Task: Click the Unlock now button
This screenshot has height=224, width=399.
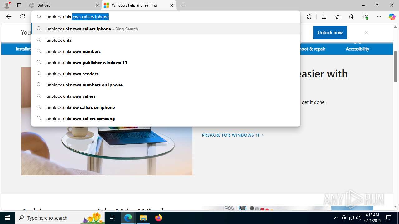Action: (x=330, y=32)
